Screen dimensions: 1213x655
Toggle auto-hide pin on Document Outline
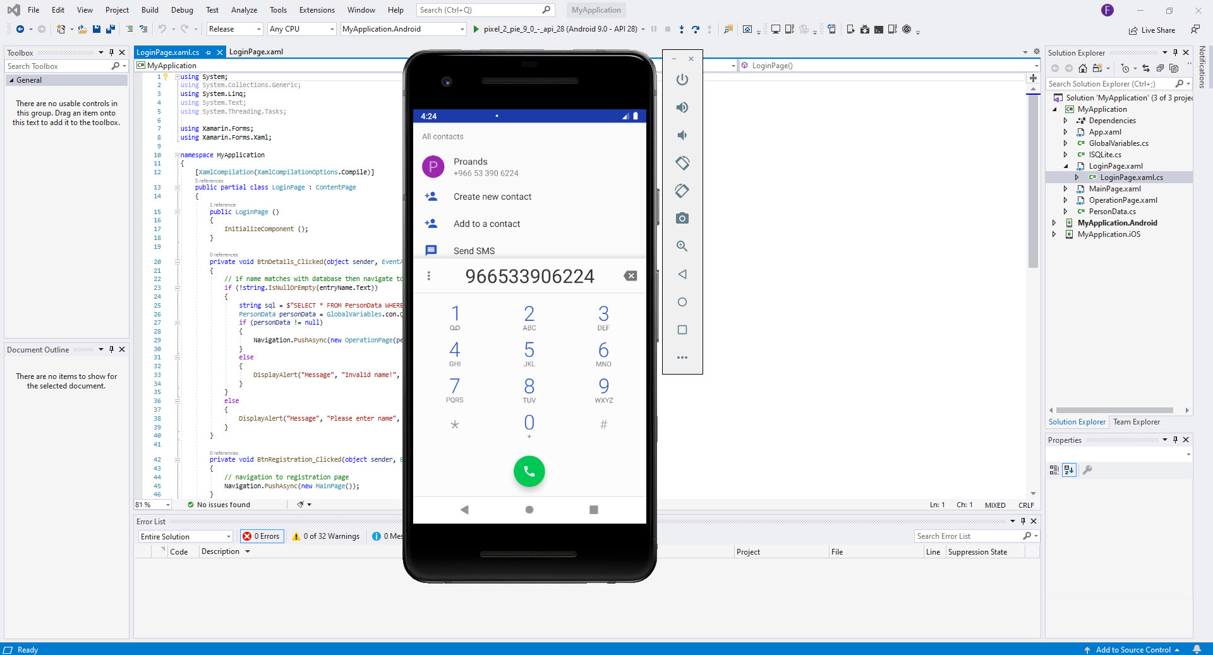[111, 349]
